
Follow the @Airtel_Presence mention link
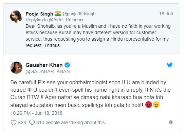pos(67,20)
